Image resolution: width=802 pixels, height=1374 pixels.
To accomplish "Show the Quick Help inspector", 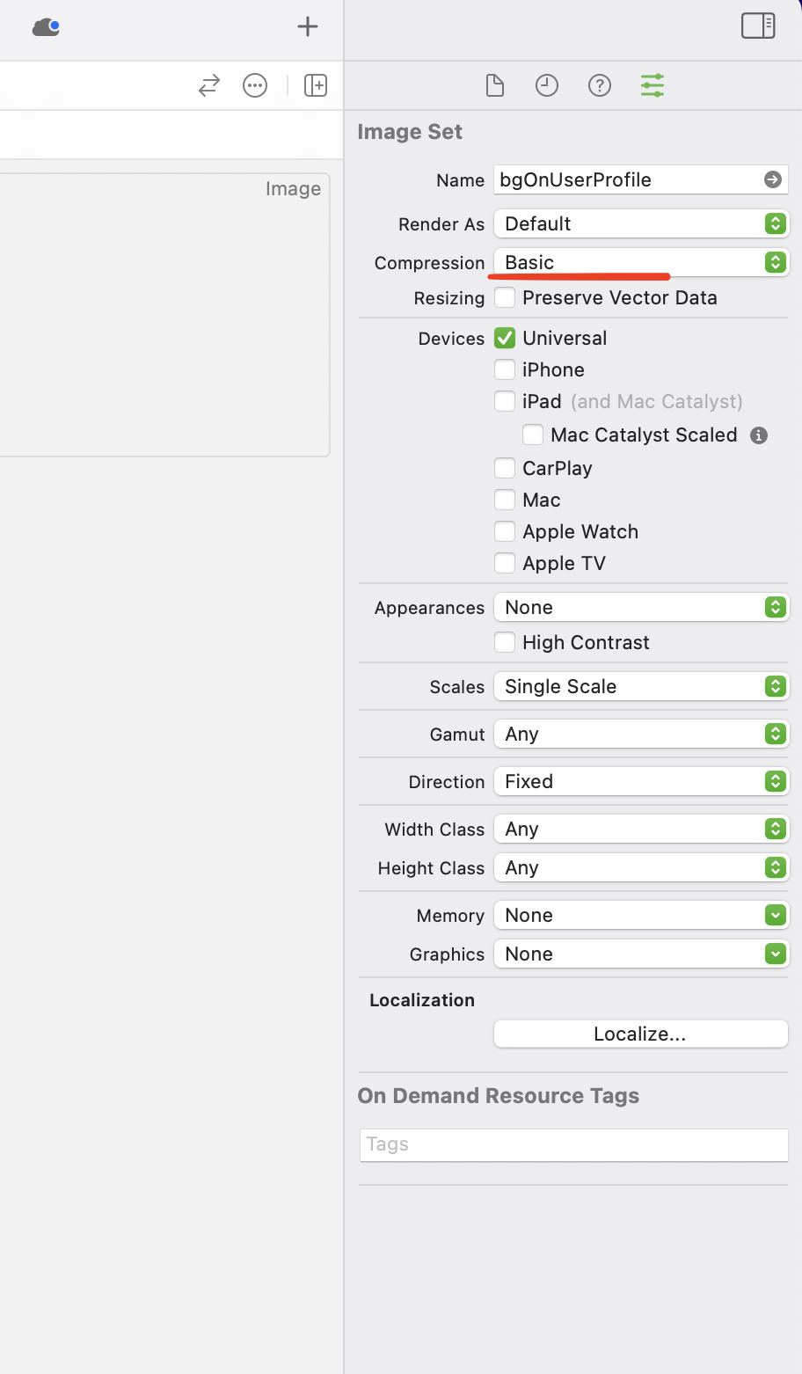I will (x=600, y=85).
